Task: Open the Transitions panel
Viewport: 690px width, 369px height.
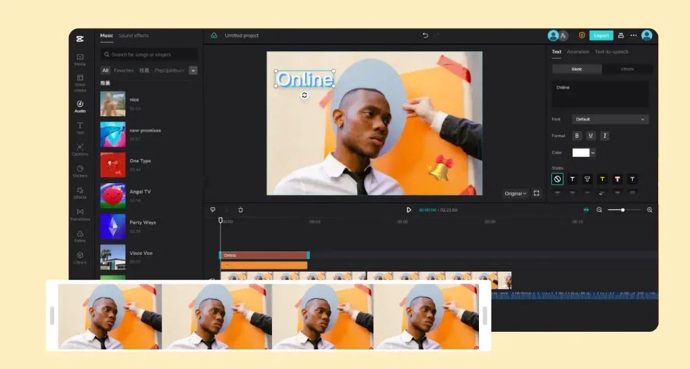Action: [80, 215]
